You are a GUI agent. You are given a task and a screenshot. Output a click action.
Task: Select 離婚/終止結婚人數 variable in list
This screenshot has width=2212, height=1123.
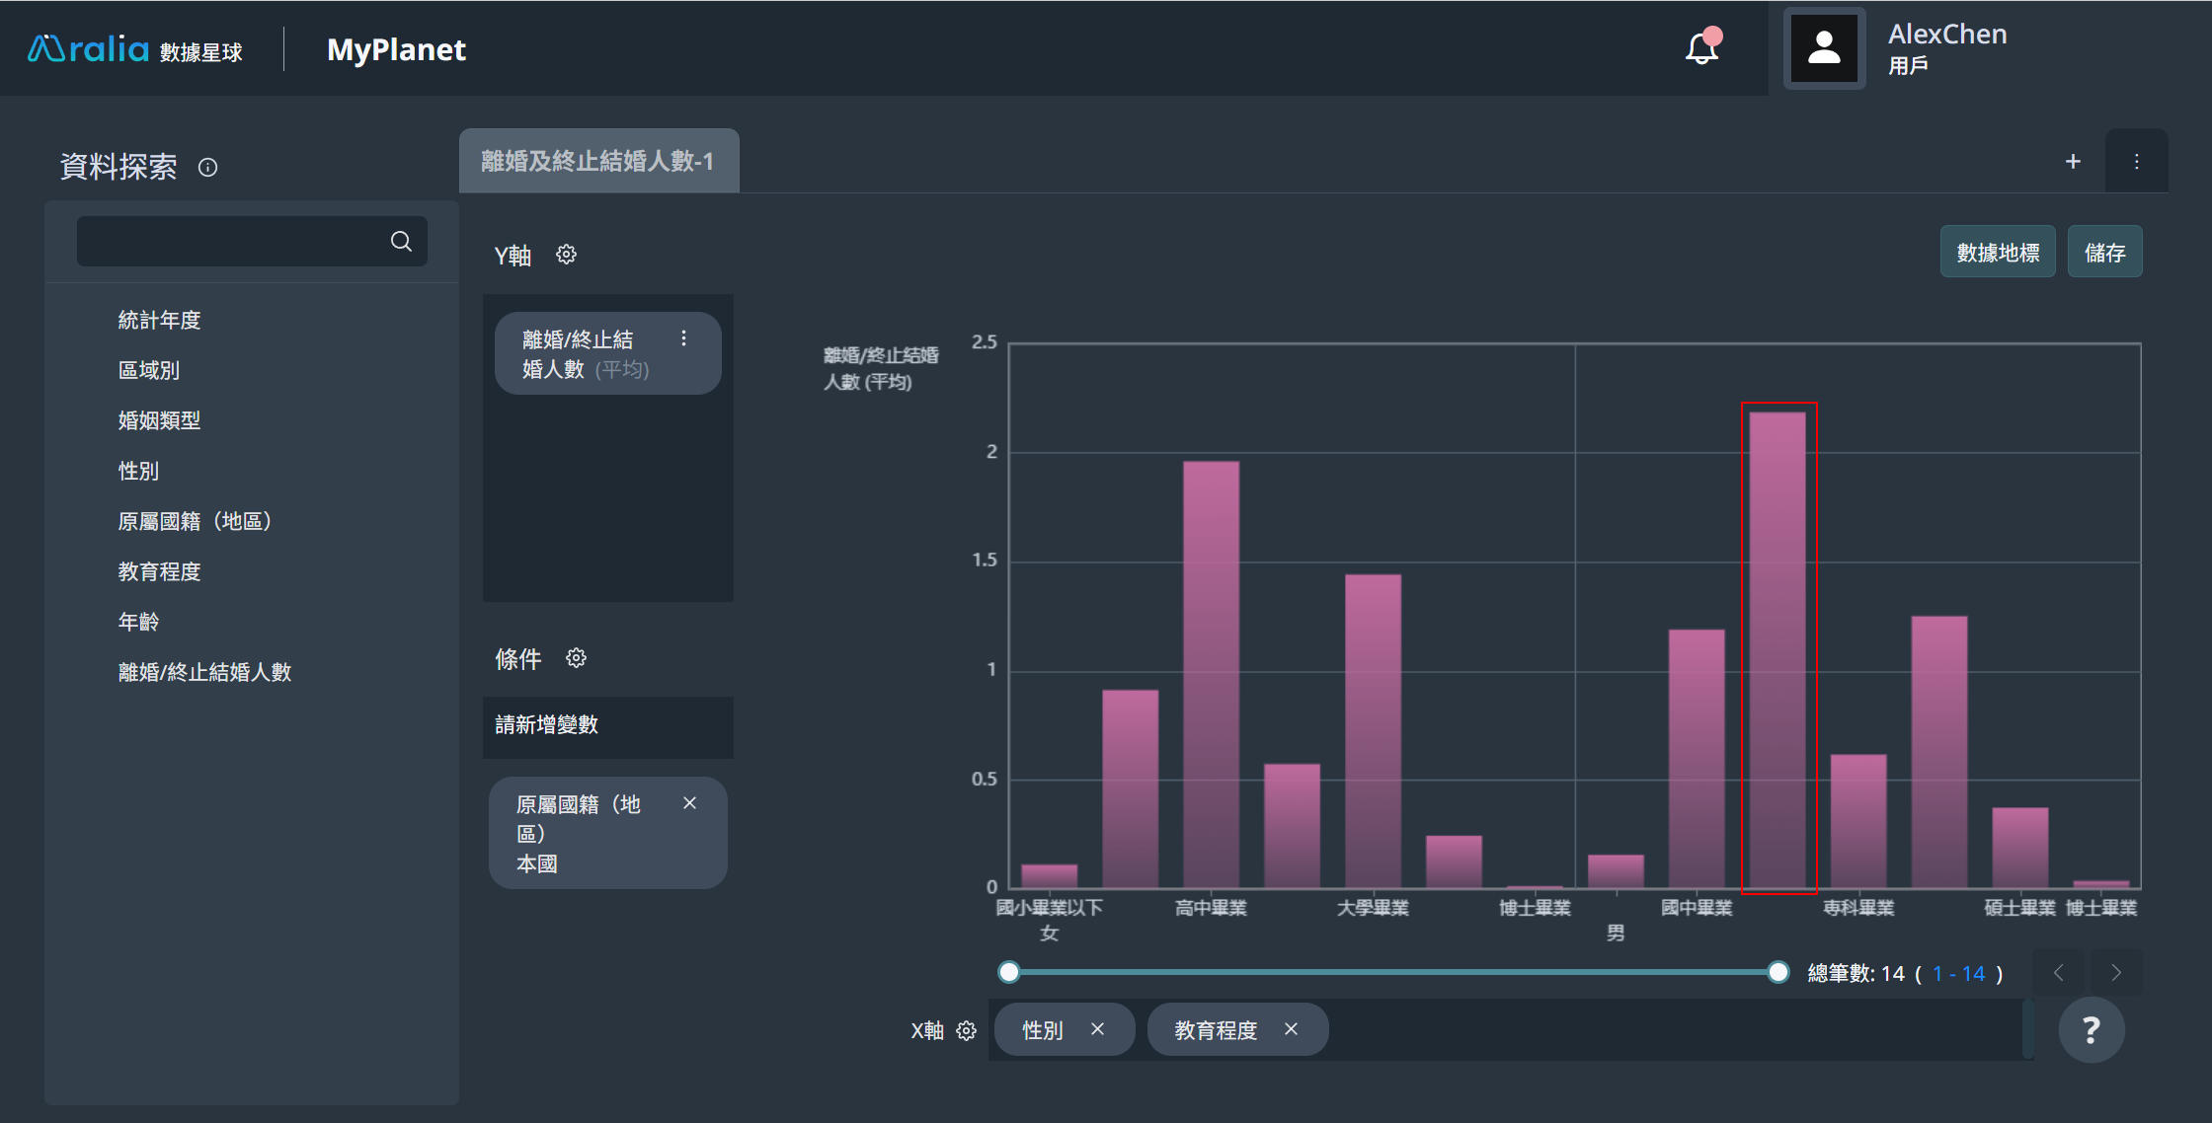204,672
